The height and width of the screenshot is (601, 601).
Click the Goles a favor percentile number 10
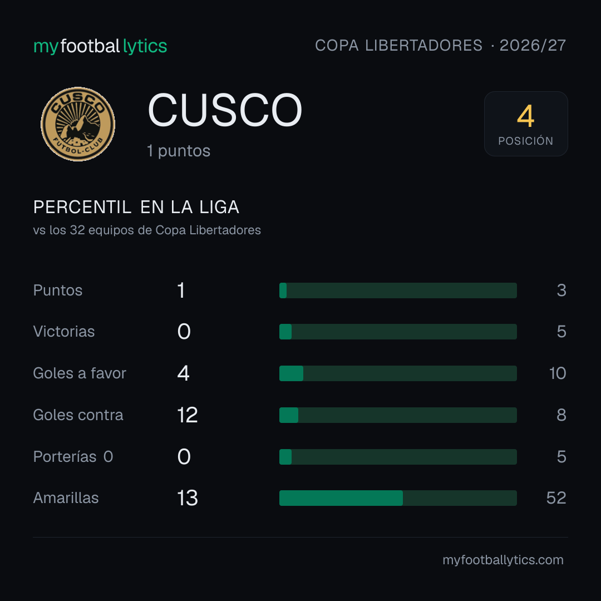[558, 373]
